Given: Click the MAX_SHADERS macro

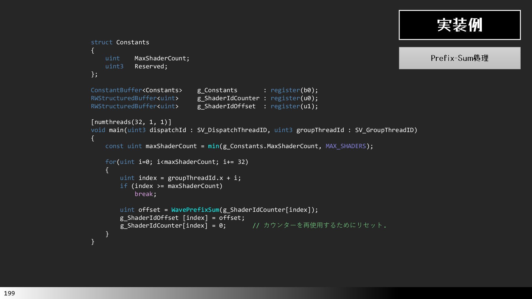Looking at the screenshot, I should click(346, 146).
